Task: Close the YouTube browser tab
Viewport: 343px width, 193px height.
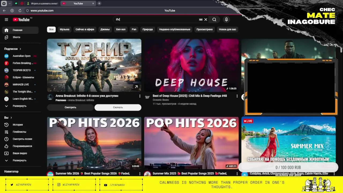Action: pos(93,3)
